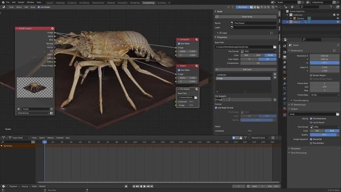Collapse the Render Layers node with its arrow

[x=17, y=28]
